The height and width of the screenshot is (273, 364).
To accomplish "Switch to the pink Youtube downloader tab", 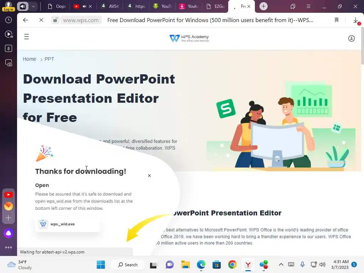I will (189, 6).
